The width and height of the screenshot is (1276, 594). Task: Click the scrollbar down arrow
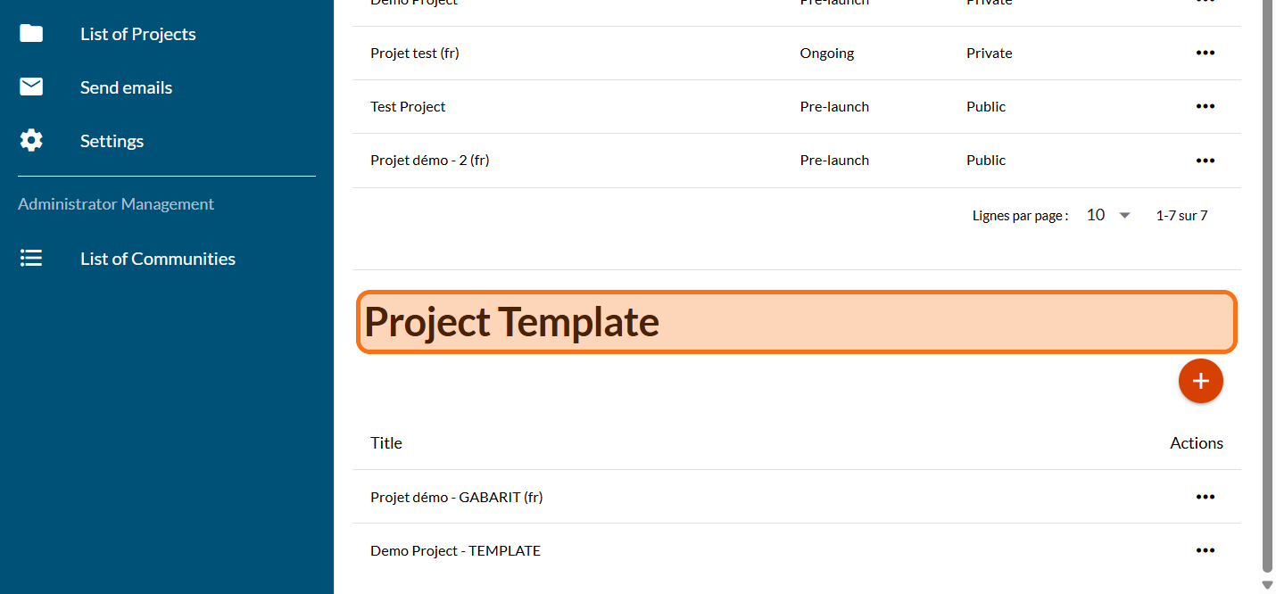[1267, 585]
